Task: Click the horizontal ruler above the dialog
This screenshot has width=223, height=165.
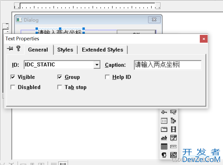Action: (x=87, y=6)
